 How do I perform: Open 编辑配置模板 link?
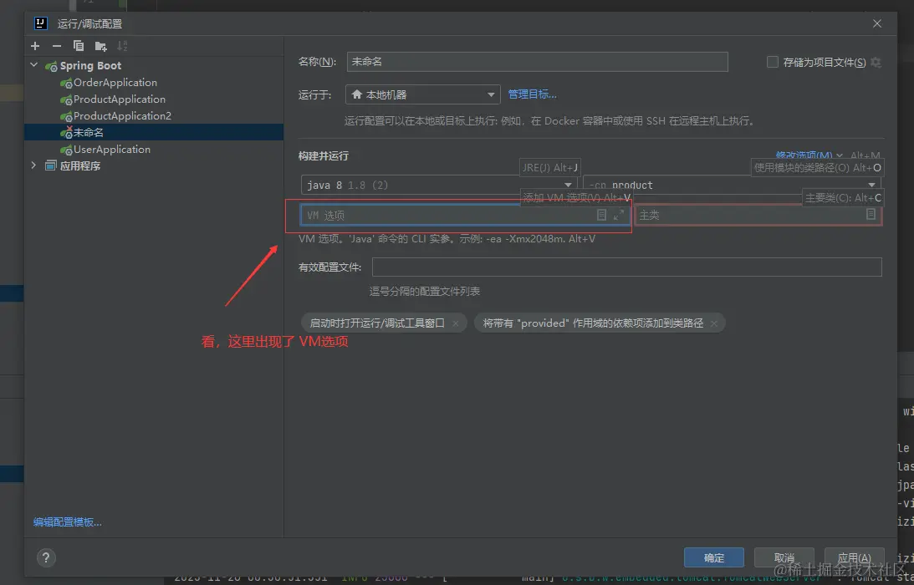68,522
